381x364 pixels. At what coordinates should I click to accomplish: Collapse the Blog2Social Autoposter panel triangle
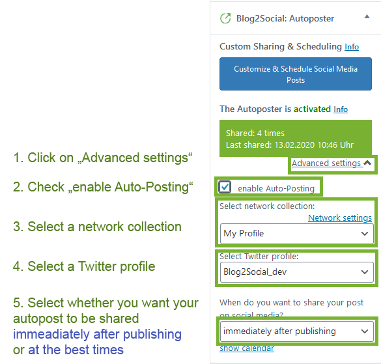coord(367,16)
